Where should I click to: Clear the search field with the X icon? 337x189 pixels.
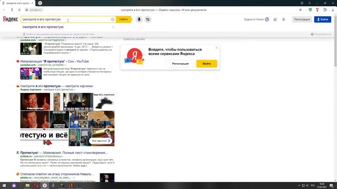(112, 19)
